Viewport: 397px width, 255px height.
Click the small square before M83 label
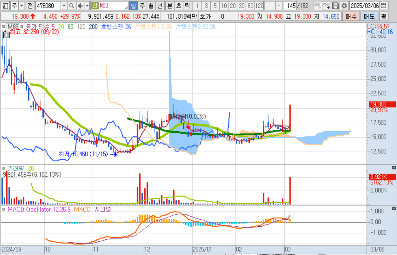(4, 26)
